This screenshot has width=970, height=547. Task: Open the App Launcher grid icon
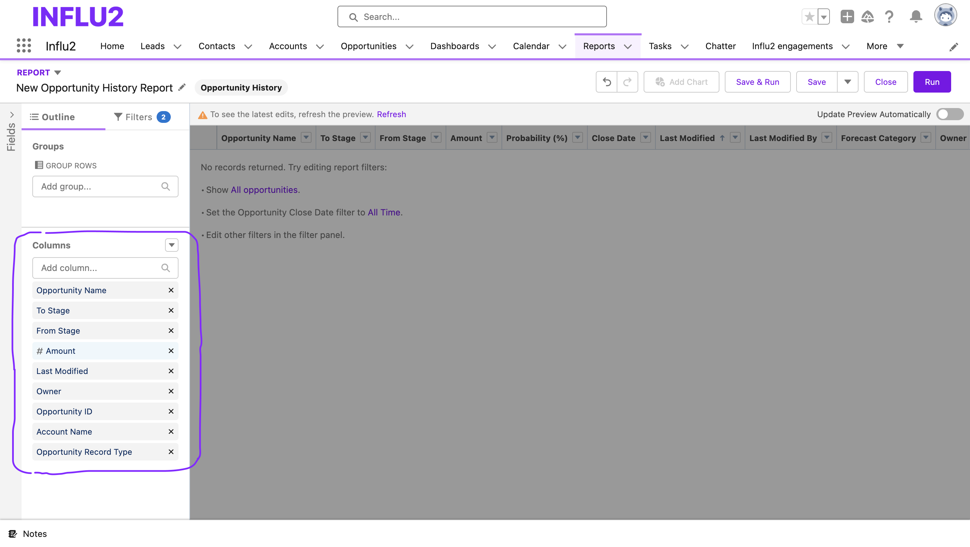coord(24,46)
